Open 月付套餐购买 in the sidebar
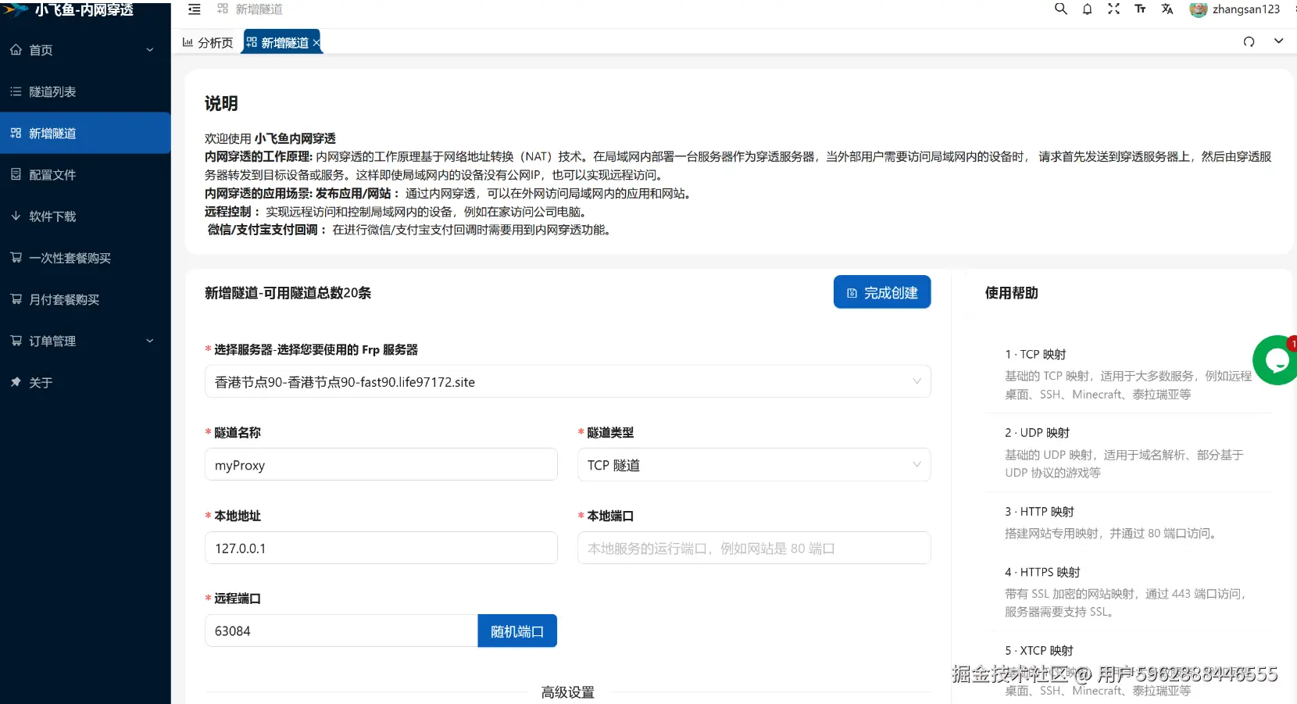Screen dimensions: 1297x704 tap(85, 299)
